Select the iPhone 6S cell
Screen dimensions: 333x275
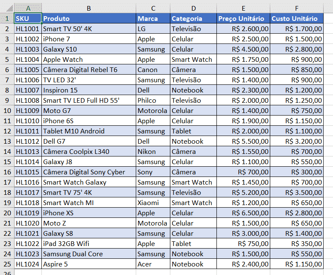click(89, 121)
